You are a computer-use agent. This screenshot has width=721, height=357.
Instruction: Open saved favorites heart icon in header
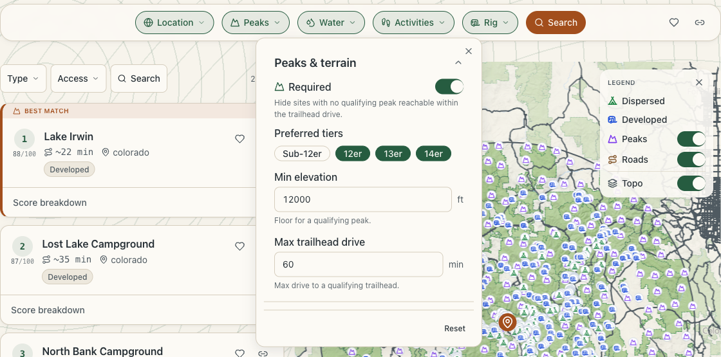point(674,23)
